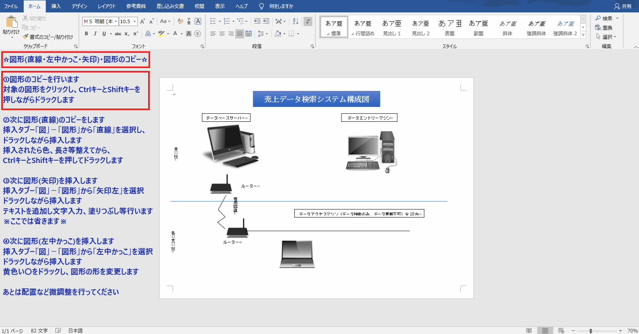Toggle italic formatting with the I button
Image resolution: width=639 pixels, height=334 pixels.
coord(95,34)
